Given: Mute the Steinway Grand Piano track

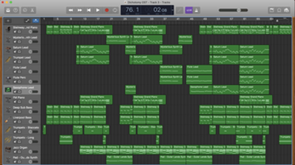Looking at the screenshot, I should pos(15,31).
